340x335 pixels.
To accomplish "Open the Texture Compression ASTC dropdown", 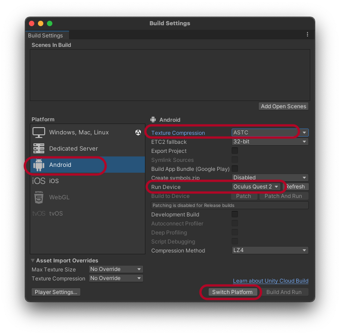I will point(270,133).
